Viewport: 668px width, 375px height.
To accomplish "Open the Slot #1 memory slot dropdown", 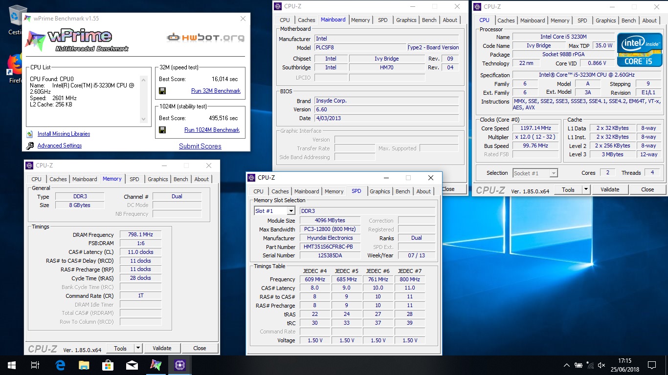I will point(291,211).
